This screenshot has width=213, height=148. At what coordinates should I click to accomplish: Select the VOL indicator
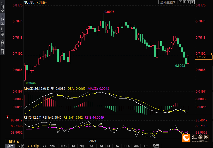point(136,146)
